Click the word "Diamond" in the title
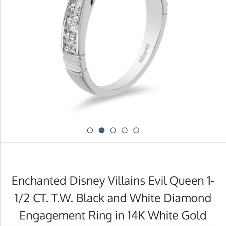The height and width of the screenshot is (226, 226). 187,198
